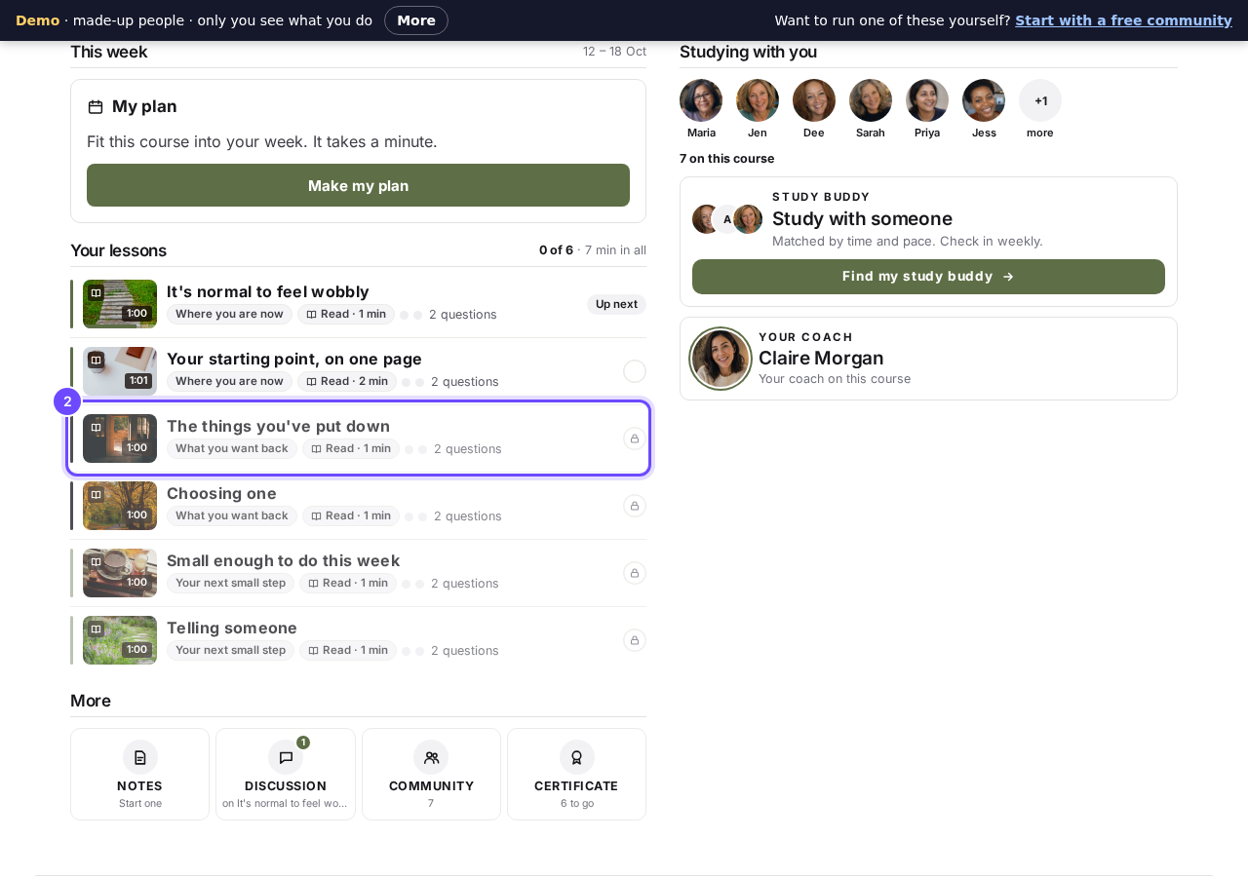Click lock icon on 'Small enough to do this week'
1248x877 pixels.
tap(635, 573)
